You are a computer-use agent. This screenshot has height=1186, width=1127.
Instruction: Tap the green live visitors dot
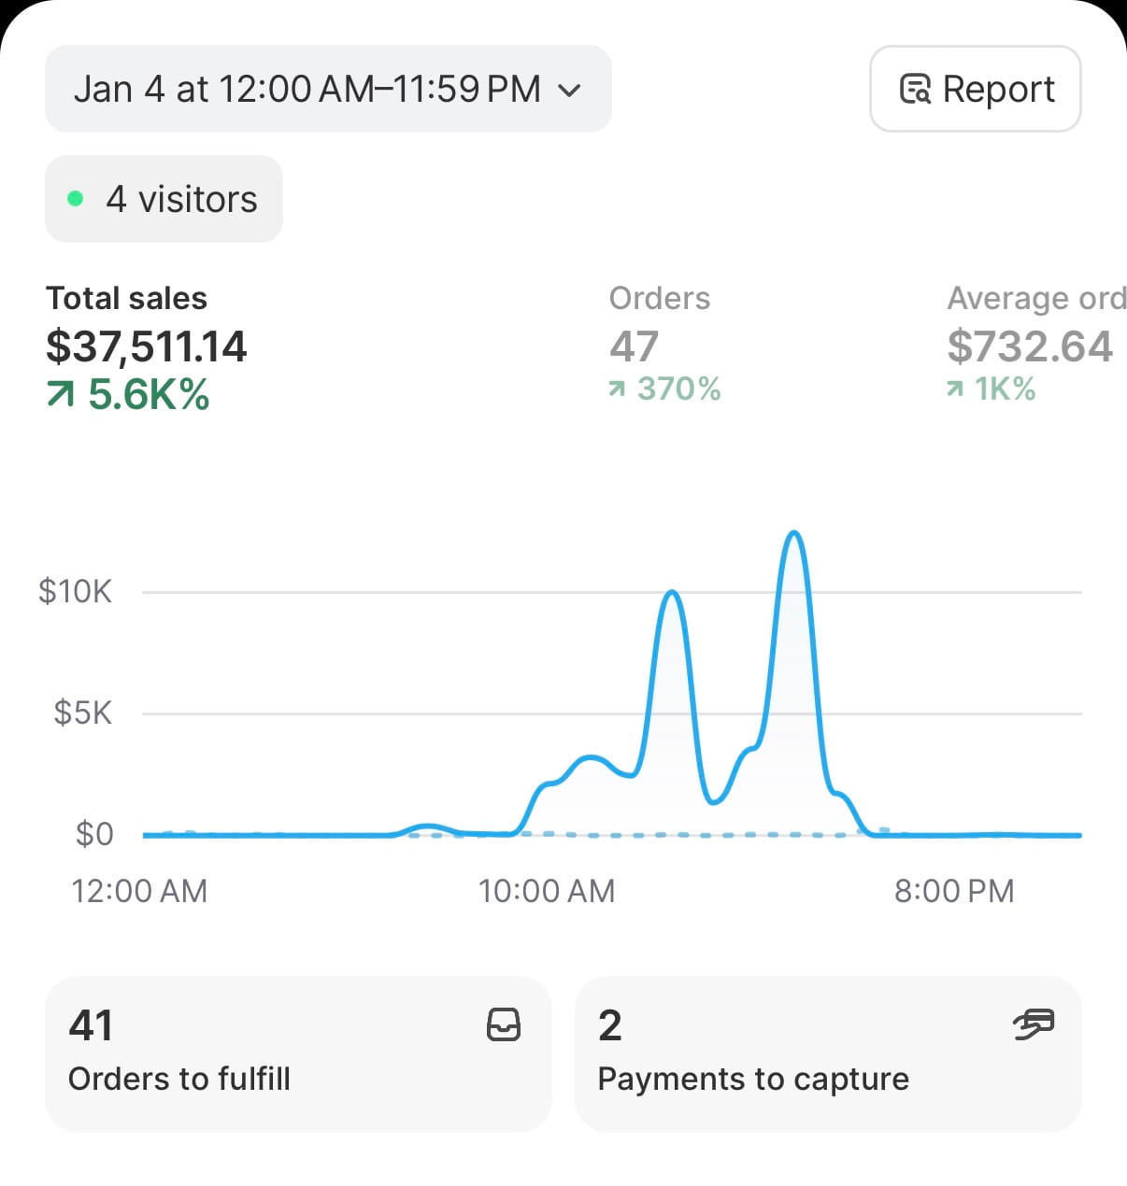(x=76, y=199)
